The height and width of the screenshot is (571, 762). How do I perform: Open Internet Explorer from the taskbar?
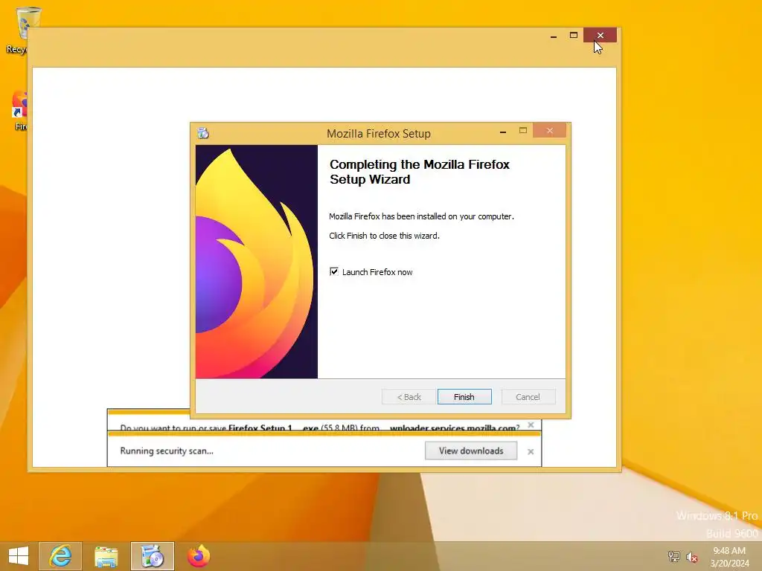tap(60, 556)
